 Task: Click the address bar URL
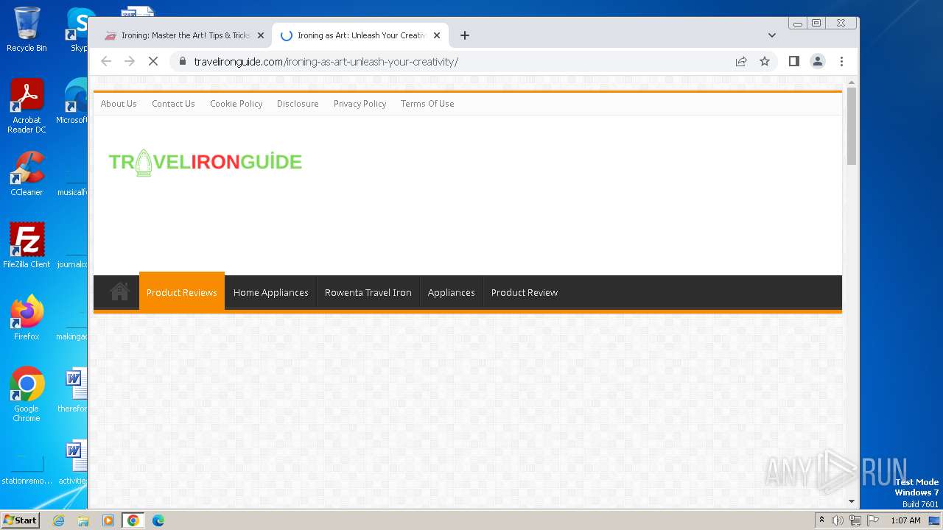pos(326,62)
